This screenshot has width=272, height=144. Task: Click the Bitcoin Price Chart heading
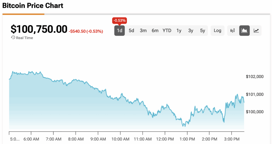(33, 5)
